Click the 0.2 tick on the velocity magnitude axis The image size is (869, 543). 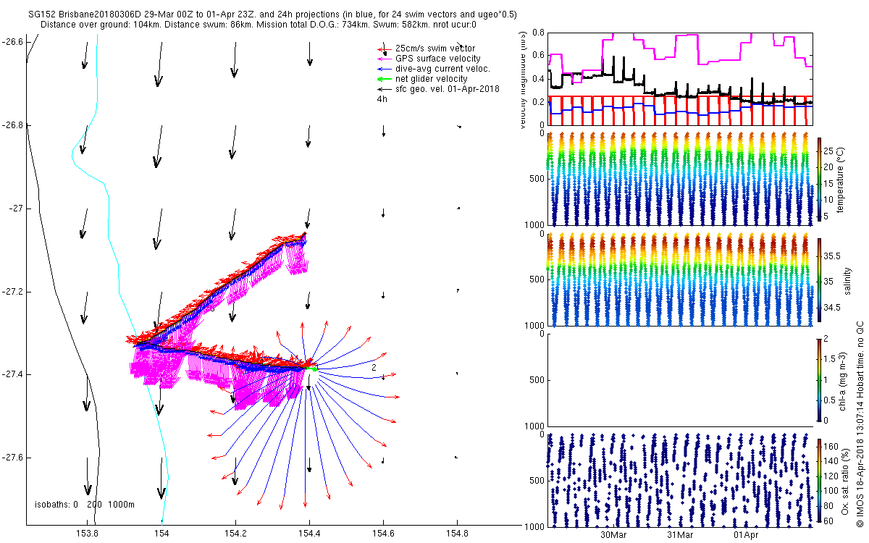pyautogui.click(x=538, y=101)
